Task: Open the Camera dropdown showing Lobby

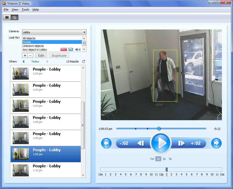Action: pos(54,32)
